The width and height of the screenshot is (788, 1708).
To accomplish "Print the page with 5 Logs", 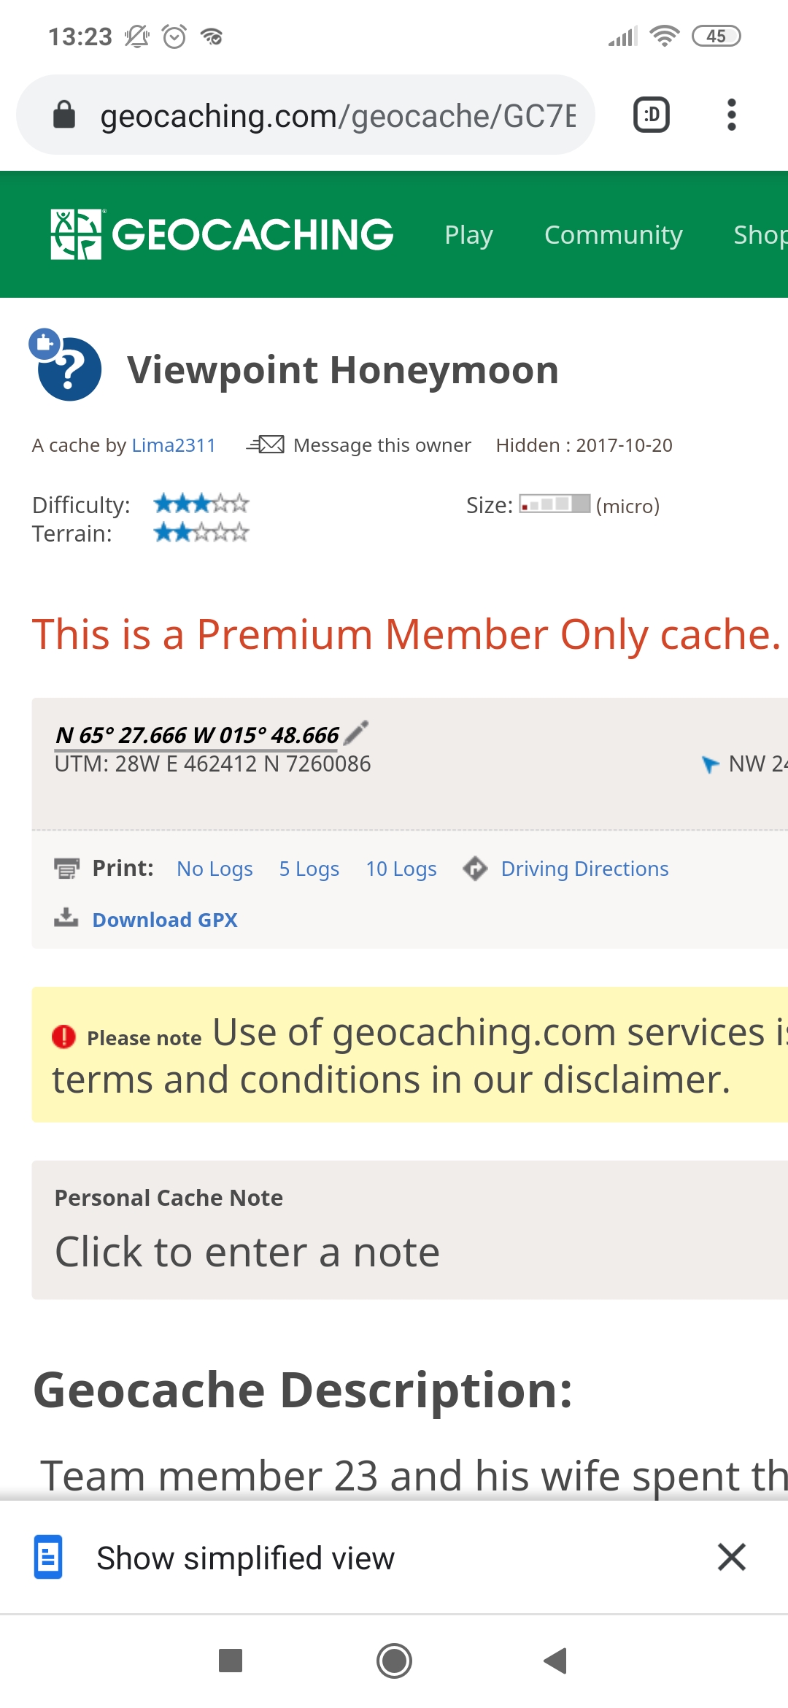I will (309, 869).
